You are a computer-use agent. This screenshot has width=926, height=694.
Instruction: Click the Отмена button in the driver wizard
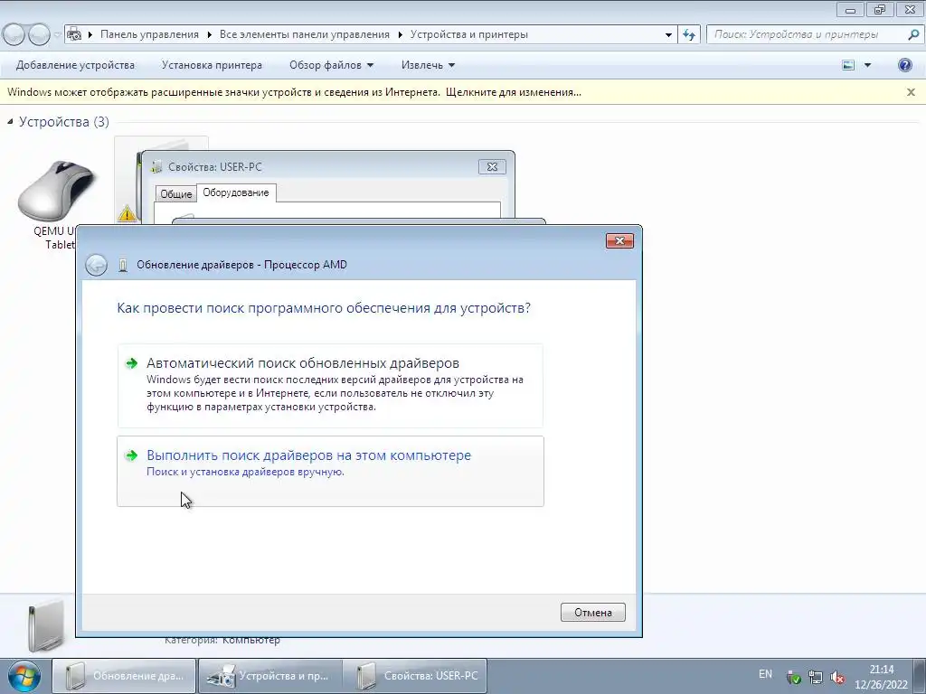593,612
